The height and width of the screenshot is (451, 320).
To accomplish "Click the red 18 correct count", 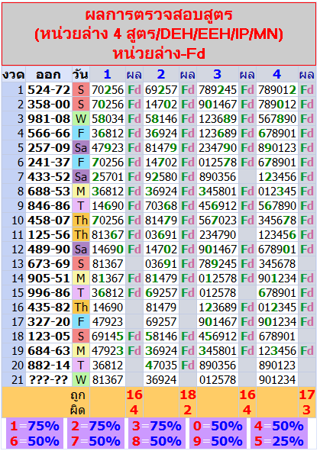I will tap(188, 395).
